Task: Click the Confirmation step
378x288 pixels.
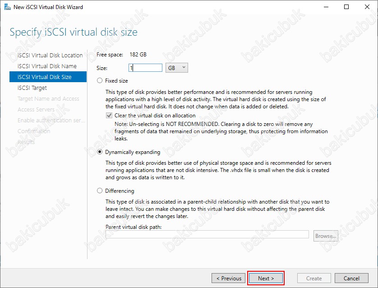Action: point(34,131)
